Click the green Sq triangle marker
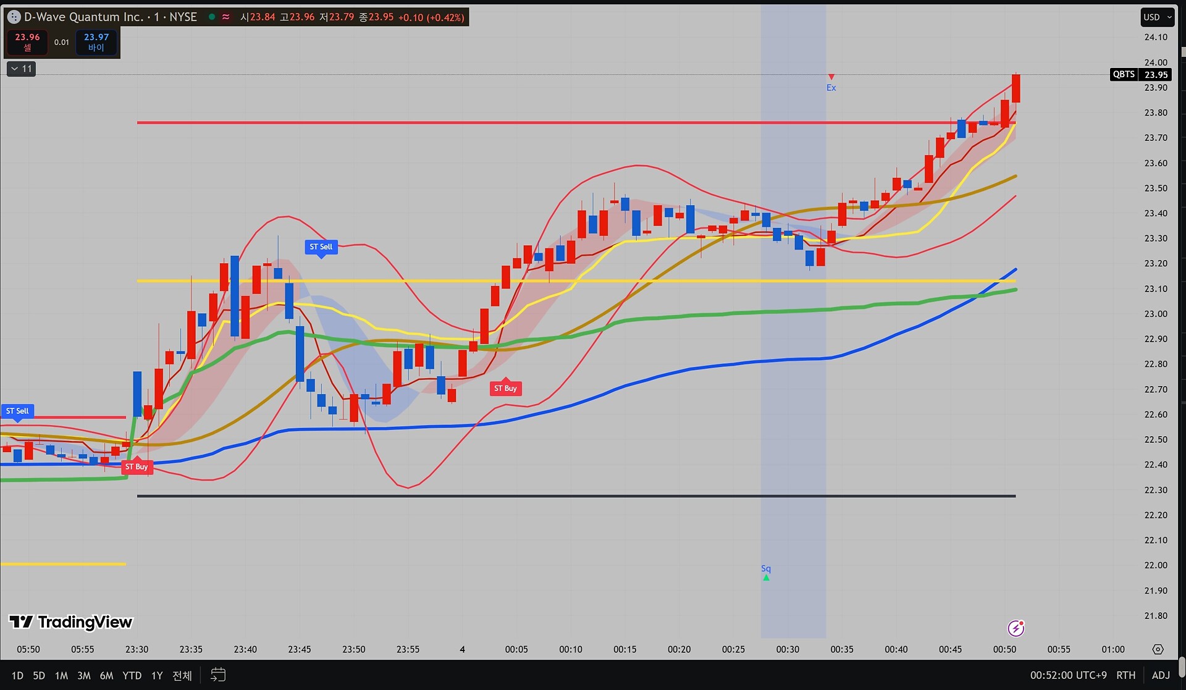The width and height of the screenshot is (1186, 690). point(766,578)
